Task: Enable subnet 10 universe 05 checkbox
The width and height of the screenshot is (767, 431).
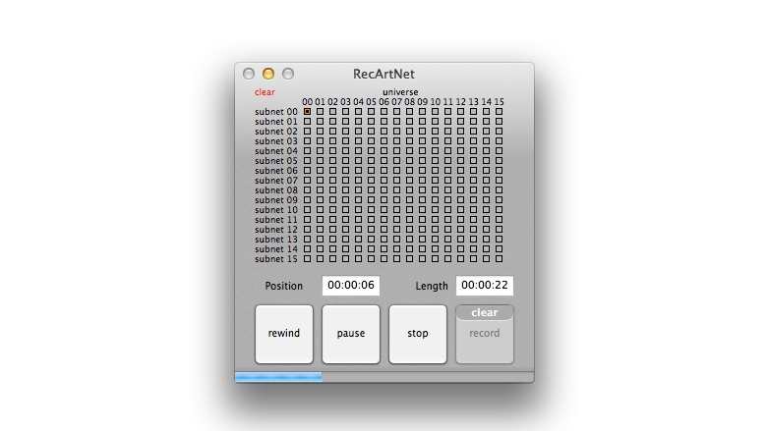Action: pyautogui.click(x=371, y=210)
